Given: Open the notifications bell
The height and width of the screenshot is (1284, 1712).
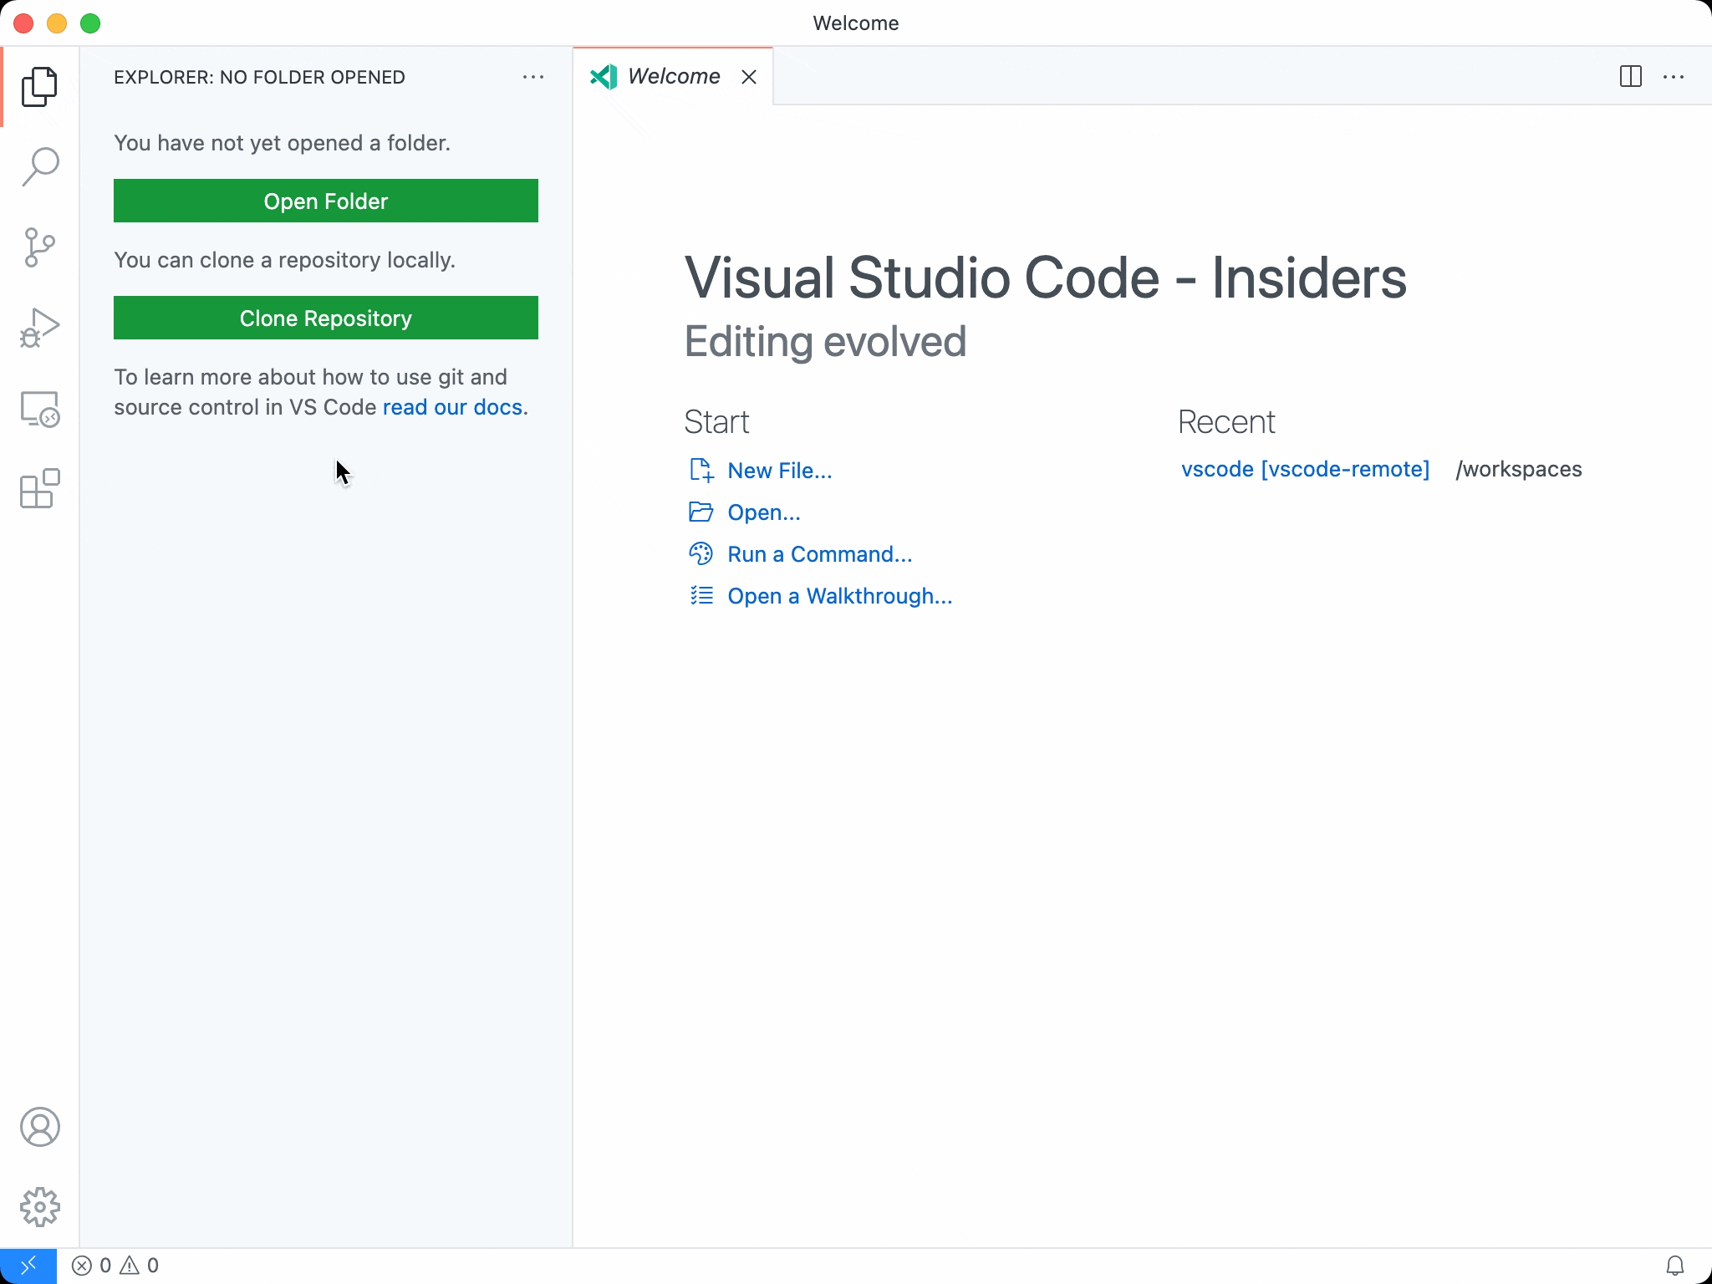Looking at the screenshot, I should click(x=1675, y=1266).
